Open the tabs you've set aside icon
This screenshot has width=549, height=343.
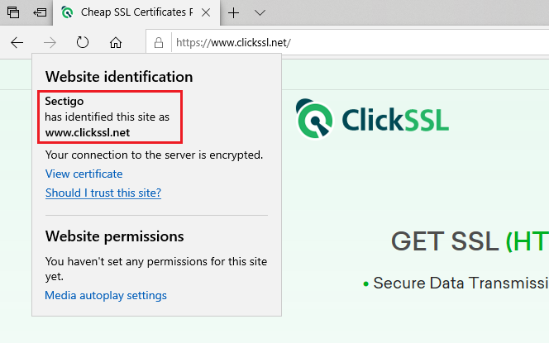[x=13, y=12]
